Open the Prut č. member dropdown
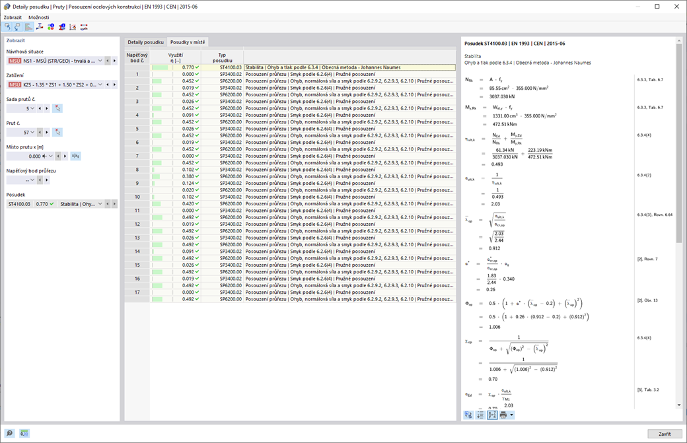Screen dimensions: 687x443 (32, 132)
